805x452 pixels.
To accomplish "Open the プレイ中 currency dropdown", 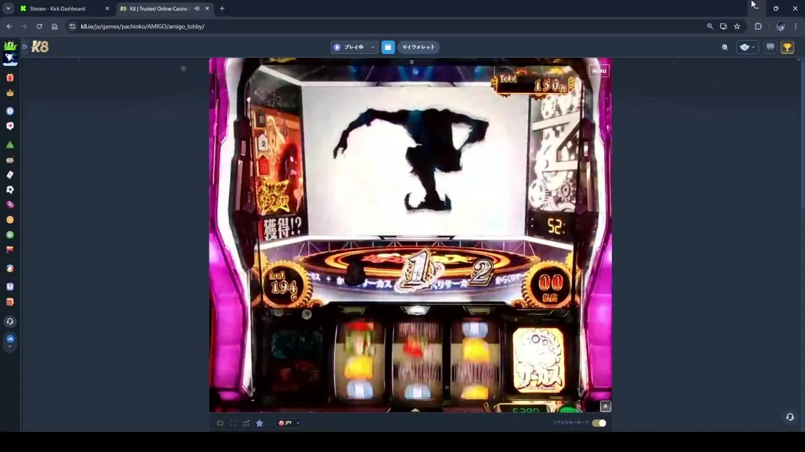I will (354, 47).
